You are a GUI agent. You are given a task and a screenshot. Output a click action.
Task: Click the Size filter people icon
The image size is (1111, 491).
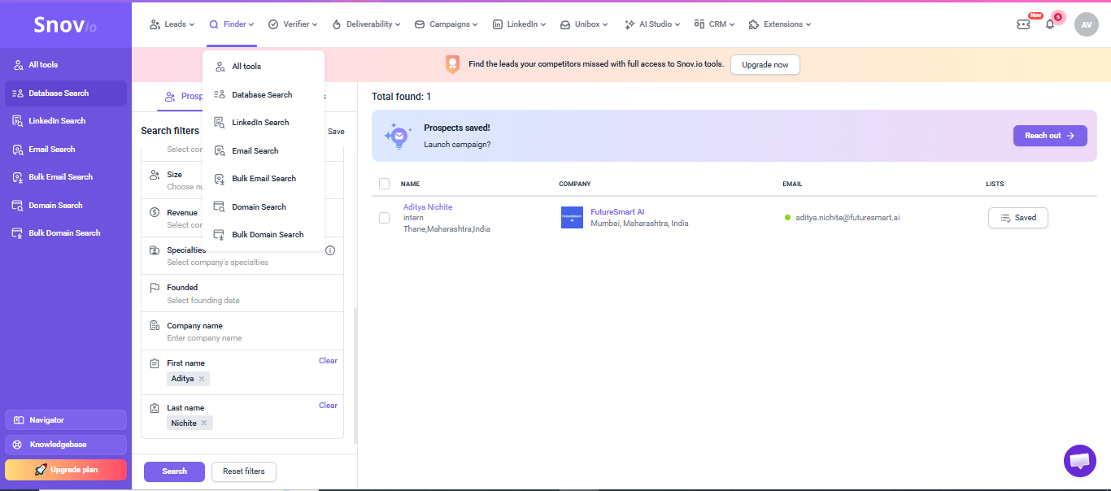click(155, 175)
